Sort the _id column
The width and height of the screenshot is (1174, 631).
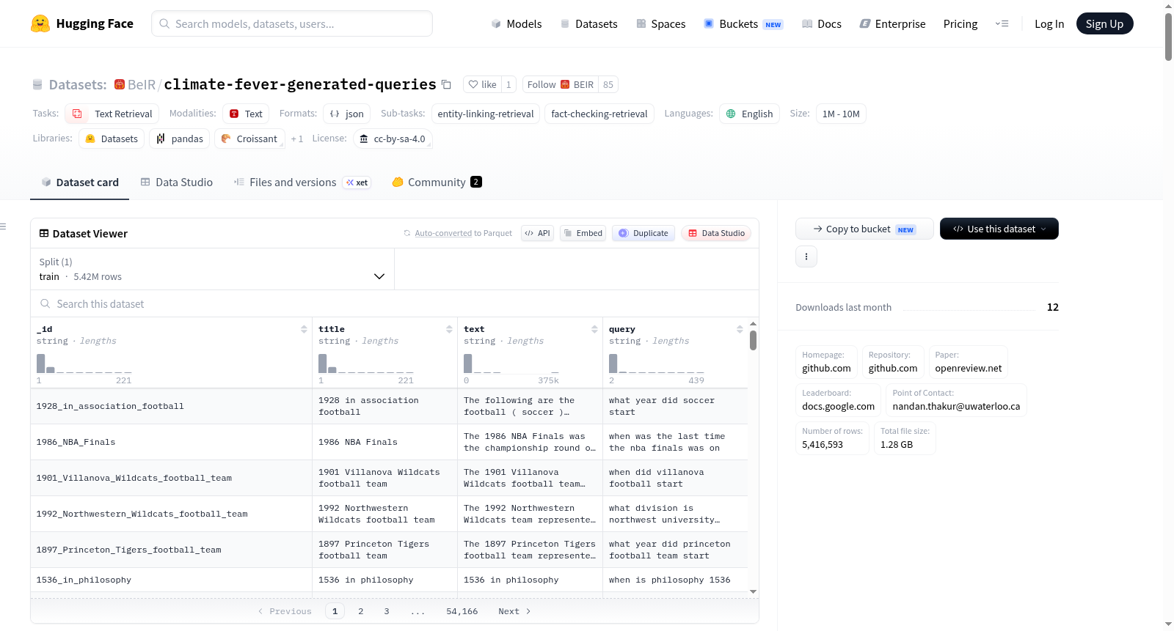click(304, 330)
